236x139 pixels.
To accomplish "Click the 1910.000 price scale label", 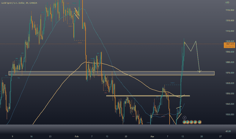I will click(x=230, y=31).
